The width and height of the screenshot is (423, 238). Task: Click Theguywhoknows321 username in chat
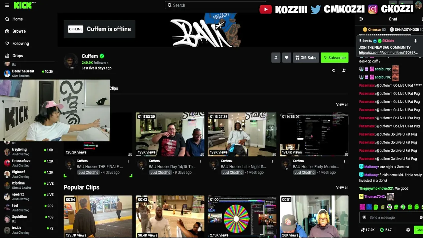pos(376,189)
